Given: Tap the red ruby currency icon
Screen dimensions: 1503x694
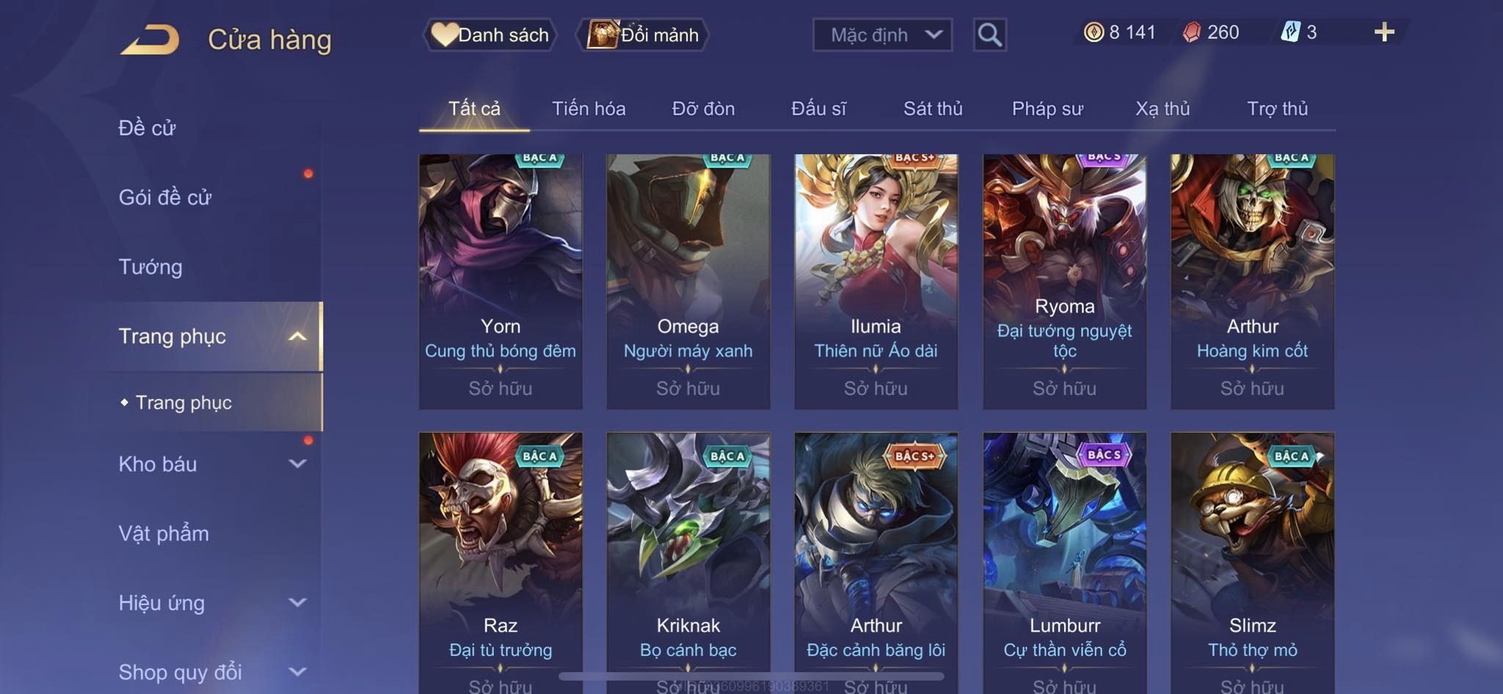Looking at the screenshot, I should (x=1192, y=32).
